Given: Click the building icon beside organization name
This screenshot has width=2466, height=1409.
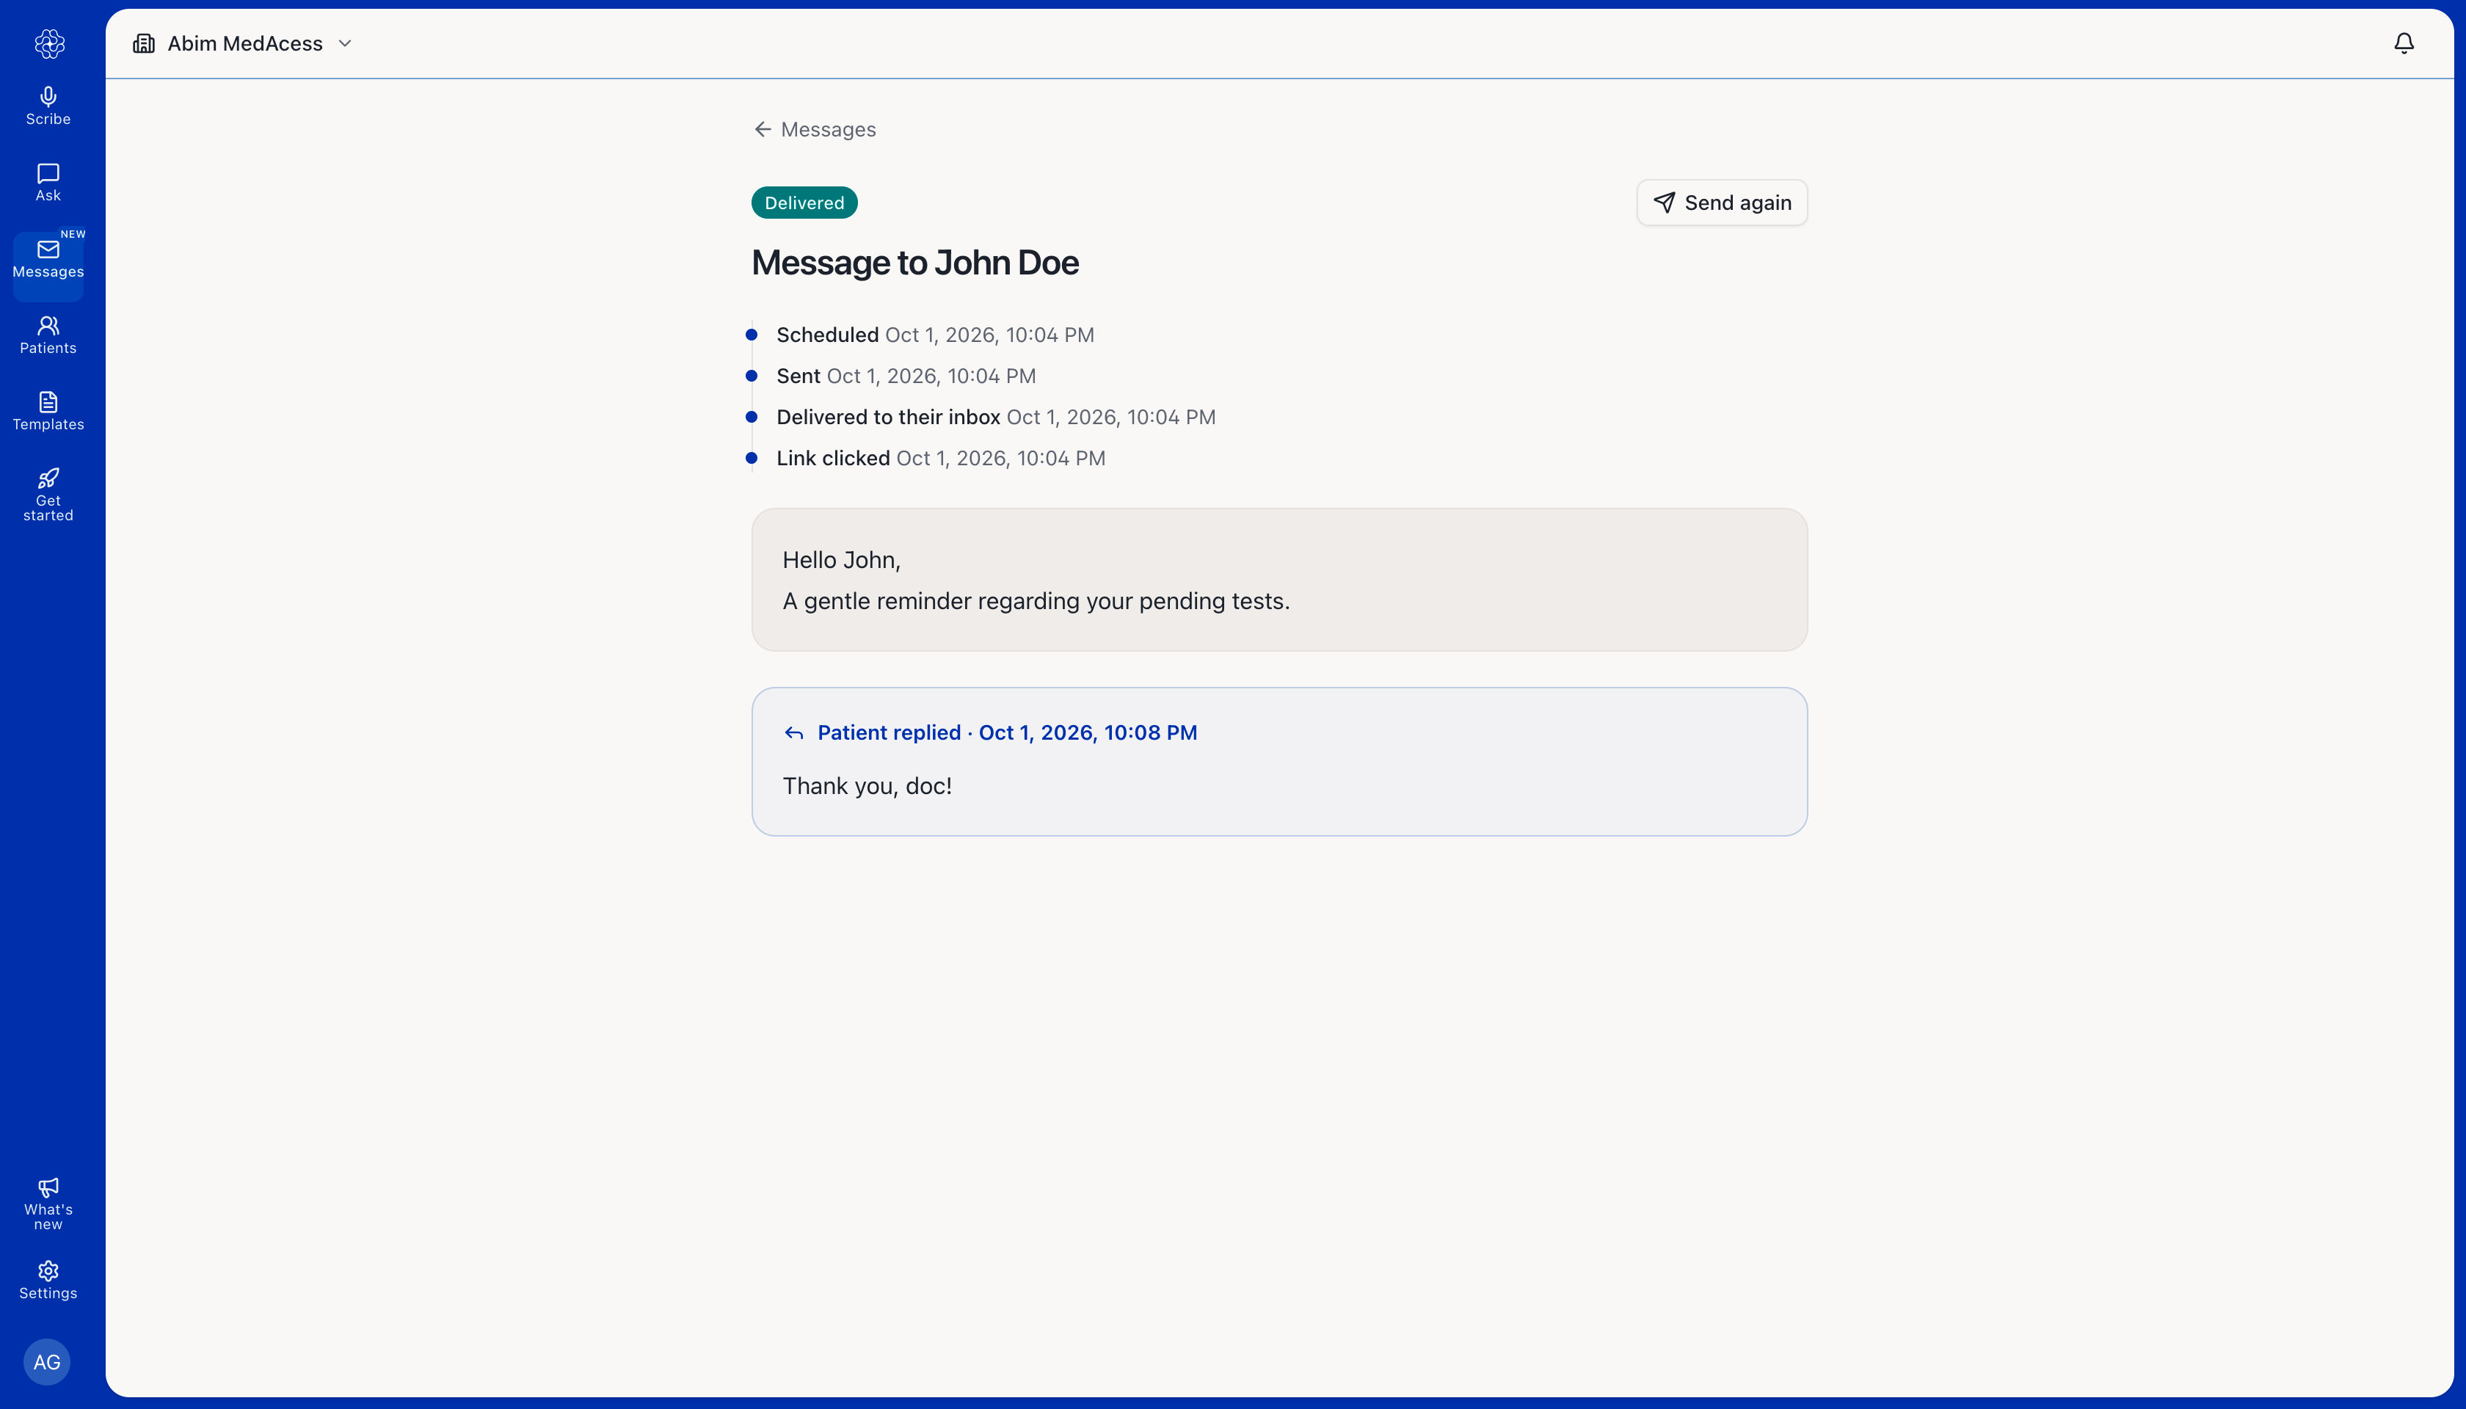Looking at the screenshot, I should [x=144, y=43].
